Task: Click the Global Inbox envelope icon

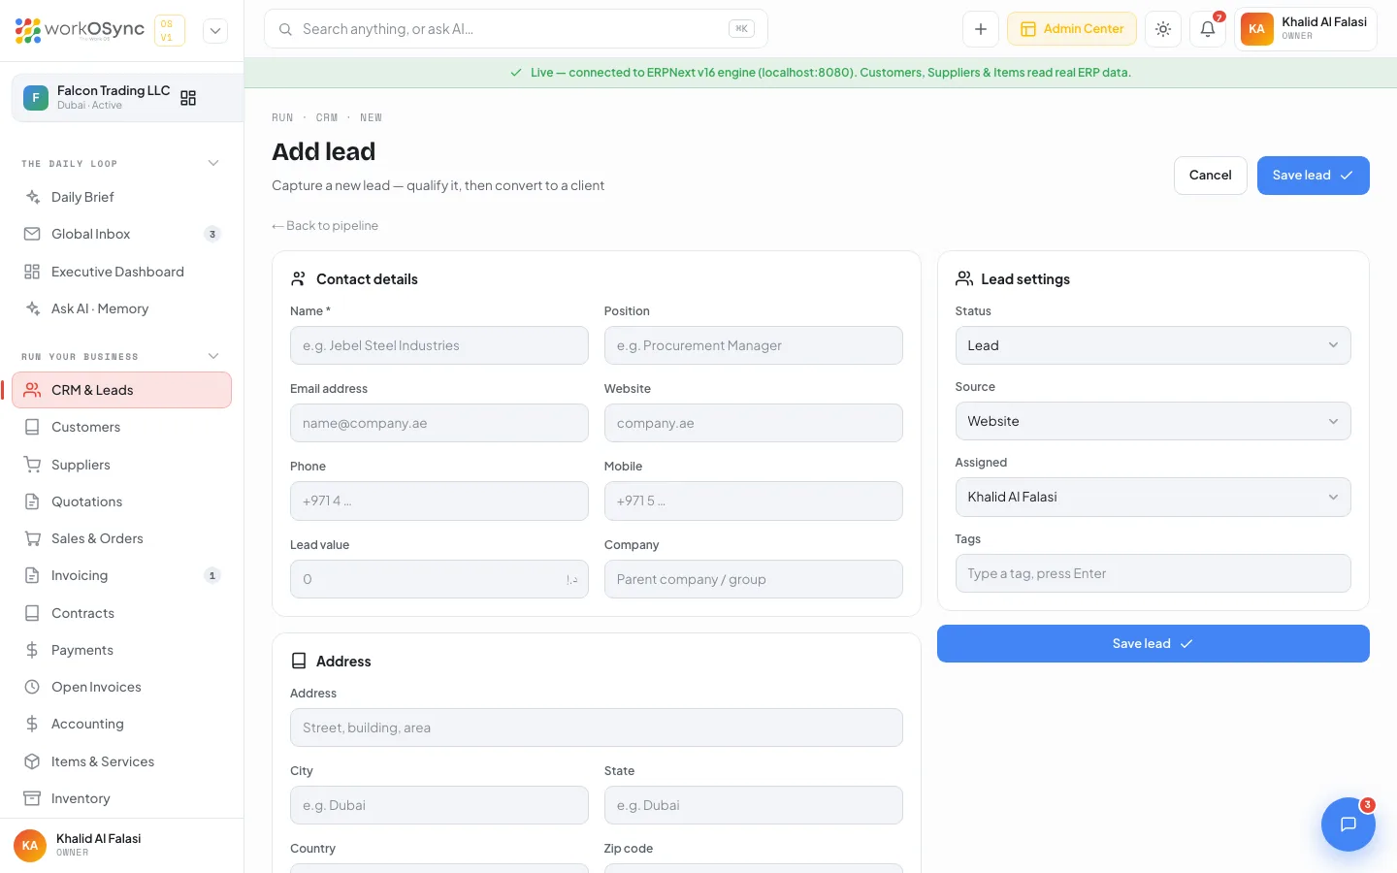Action: [x=32, y=234]
